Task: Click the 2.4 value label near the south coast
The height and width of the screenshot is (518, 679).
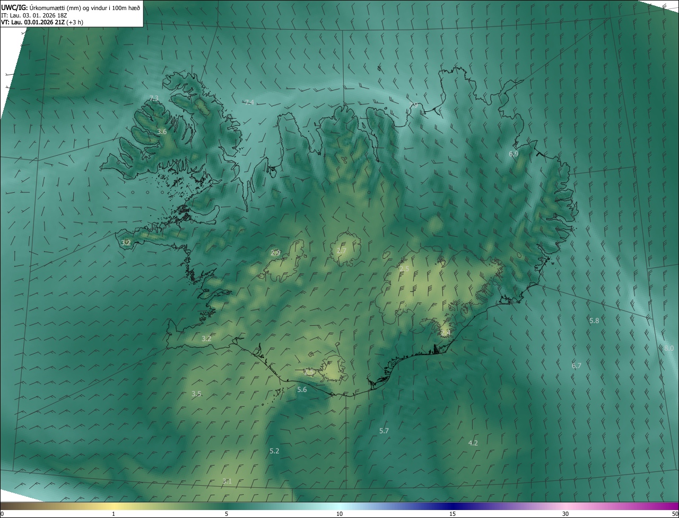Action: click(x=446, y=332)
